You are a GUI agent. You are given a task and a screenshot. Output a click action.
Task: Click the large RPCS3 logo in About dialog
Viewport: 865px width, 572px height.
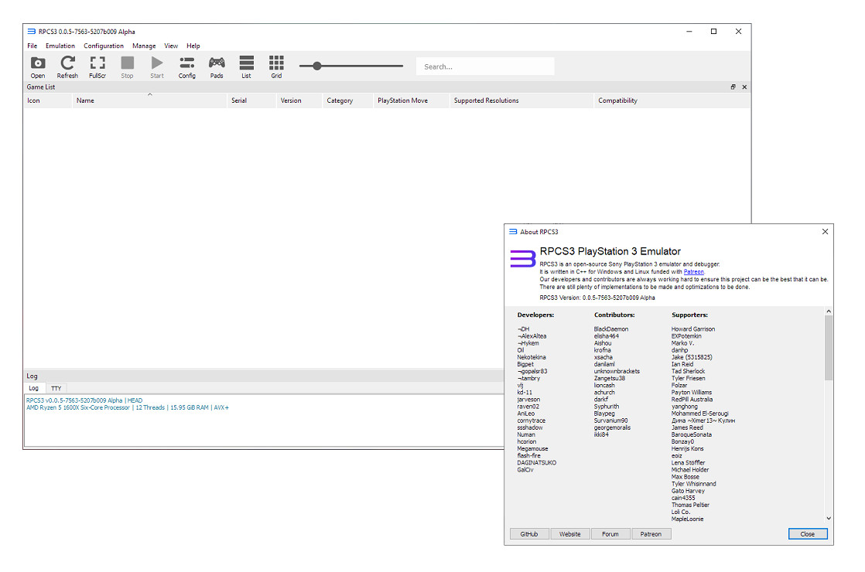pyautogui.click(x=522, y=258)
